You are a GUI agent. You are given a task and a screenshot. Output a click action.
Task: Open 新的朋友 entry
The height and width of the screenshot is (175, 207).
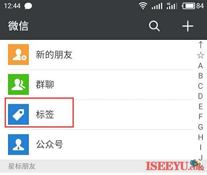coord(101,55)
